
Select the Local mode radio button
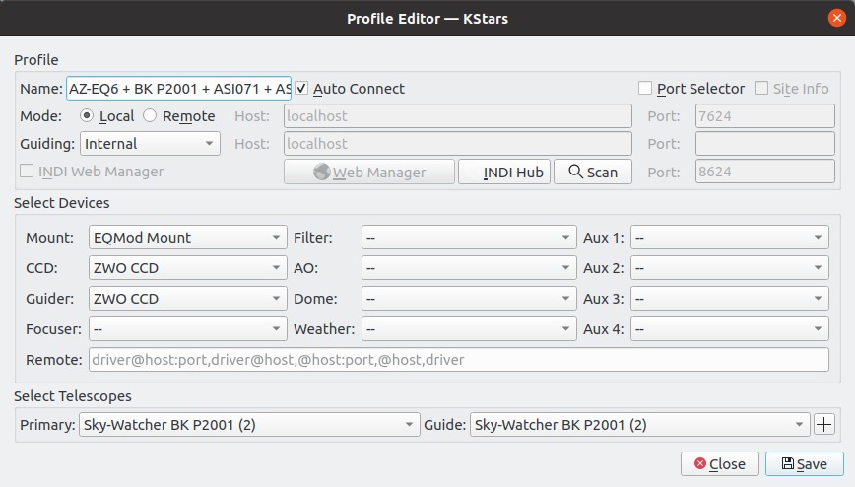pyautogui.click(x=86, y=115)
